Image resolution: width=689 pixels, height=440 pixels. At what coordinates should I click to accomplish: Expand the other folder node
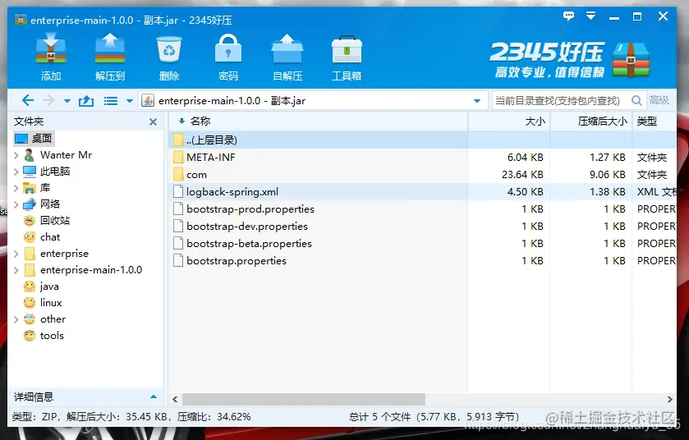pos(16,319)
